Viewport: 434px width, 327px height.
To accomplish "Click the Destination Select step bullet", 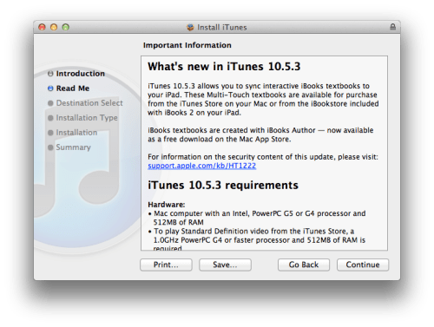I will click(50, 103).
